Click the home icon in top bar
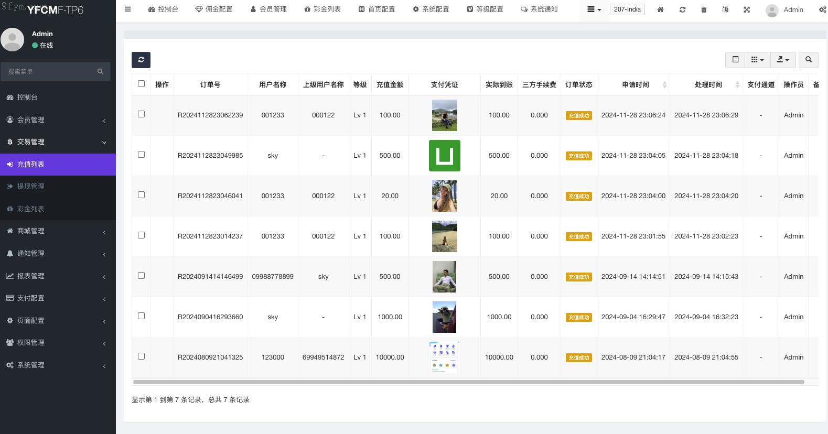The width and height of the screenshot is (828, 434). (x=660, y=9)
